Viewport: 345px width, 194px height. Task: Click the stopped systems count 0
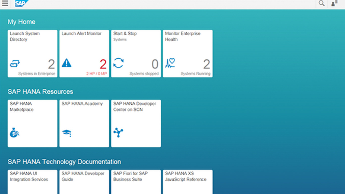(155, 64)
